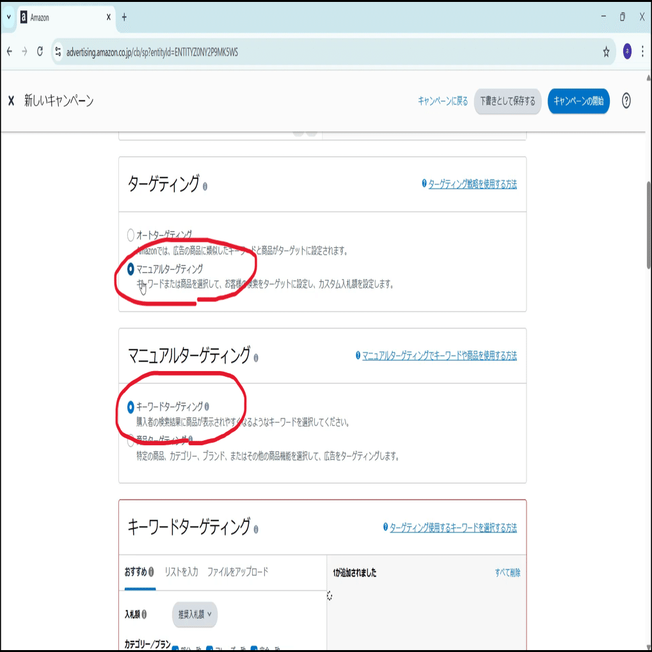Close the 新しいキャンペーン page with X
This screenshot has width=652, height=652.
click(x=12, y=100)
